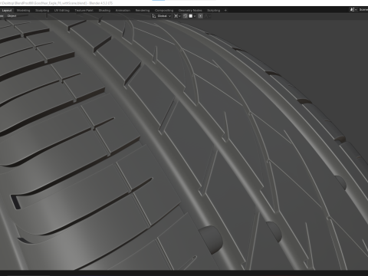Switch to the UV Editing workspace
The image size is (368, 276).
[x=62, y=11]
